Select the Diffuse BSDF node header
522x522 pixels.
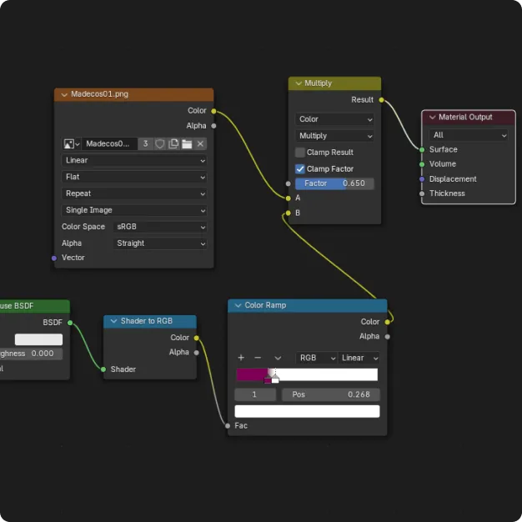35,306
